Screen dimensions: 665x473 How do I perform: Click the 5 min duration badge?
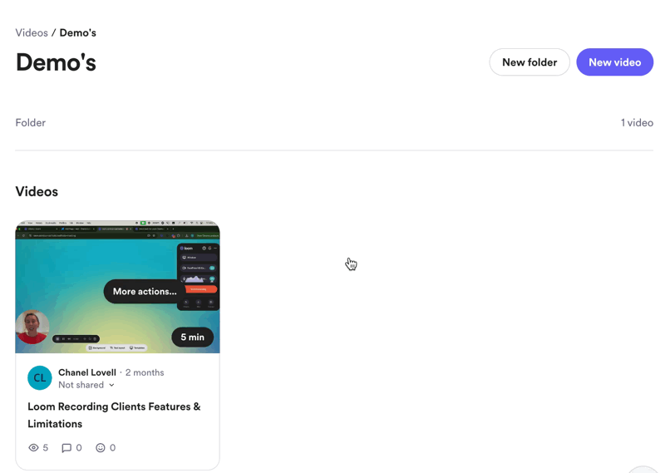coord(193,338)
